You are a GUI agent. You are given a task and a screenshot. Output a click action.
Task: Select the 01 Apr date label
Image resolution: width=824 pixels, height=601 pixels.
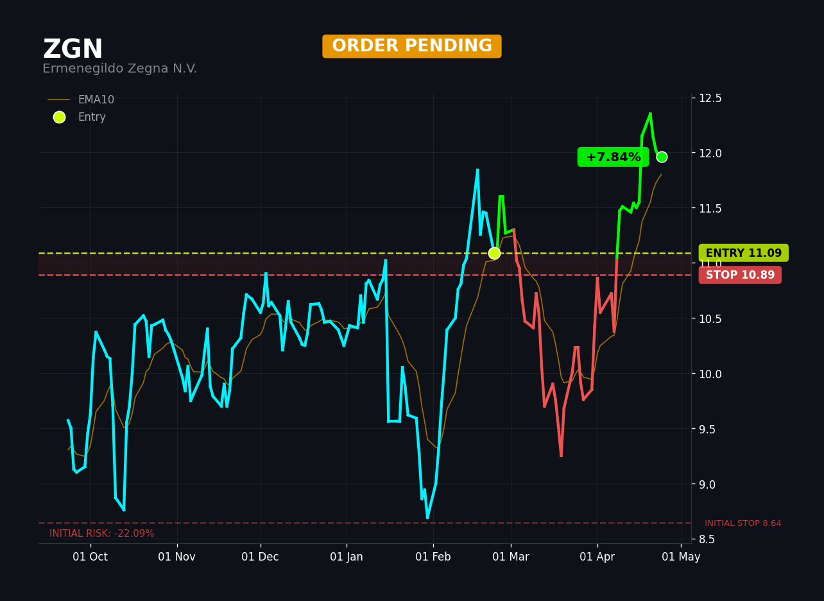coord(597,557)
